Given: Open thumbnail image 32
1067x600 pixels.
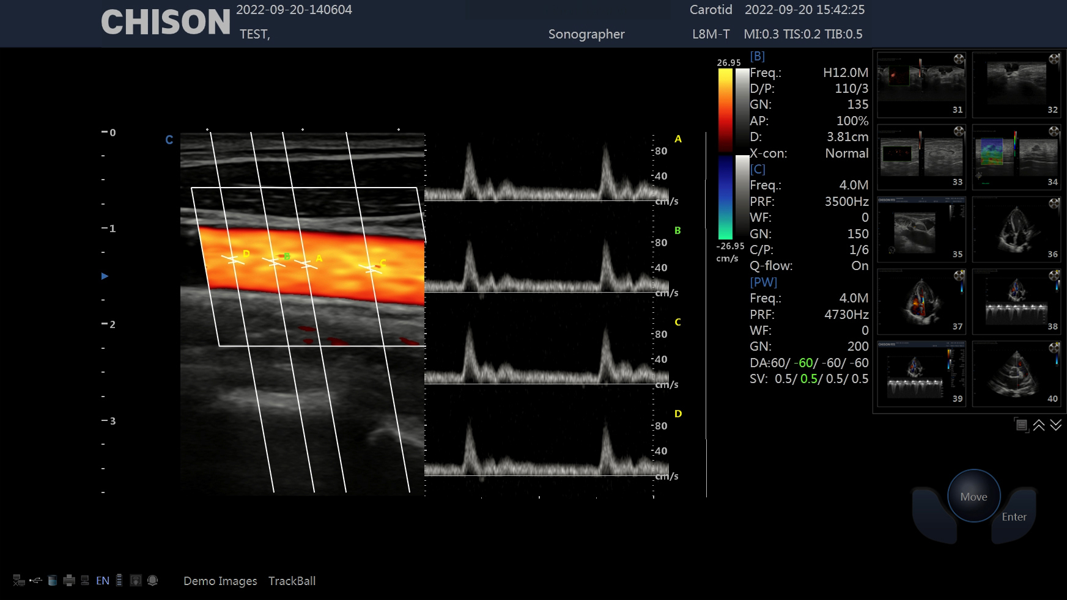Looking at the screenshot, I should pyautogui.click(x=1017, y=84).
